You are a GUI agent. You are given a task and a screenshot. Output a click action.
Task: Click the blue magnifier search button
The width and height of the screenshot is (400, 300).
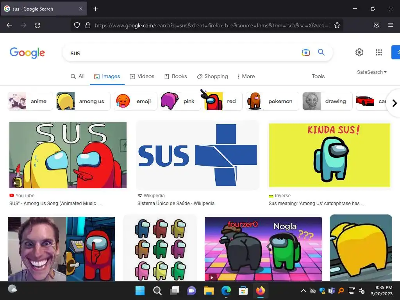[321, 52]
